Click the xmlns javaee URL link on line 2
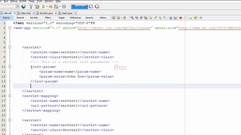The image size is (241, 135). 114,28
